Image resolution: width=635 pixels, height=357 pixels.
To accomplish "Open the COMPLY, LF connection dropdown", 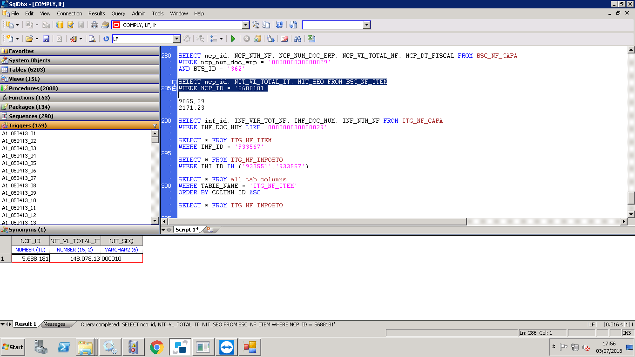I will [x=246, y=25].
